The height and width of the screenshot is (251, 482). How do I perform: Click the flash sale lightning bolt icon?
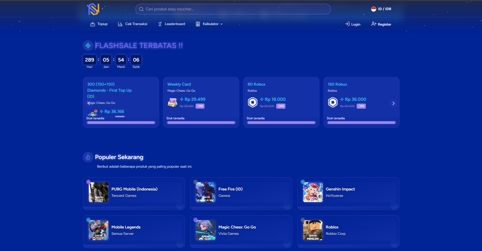point(88,46)
